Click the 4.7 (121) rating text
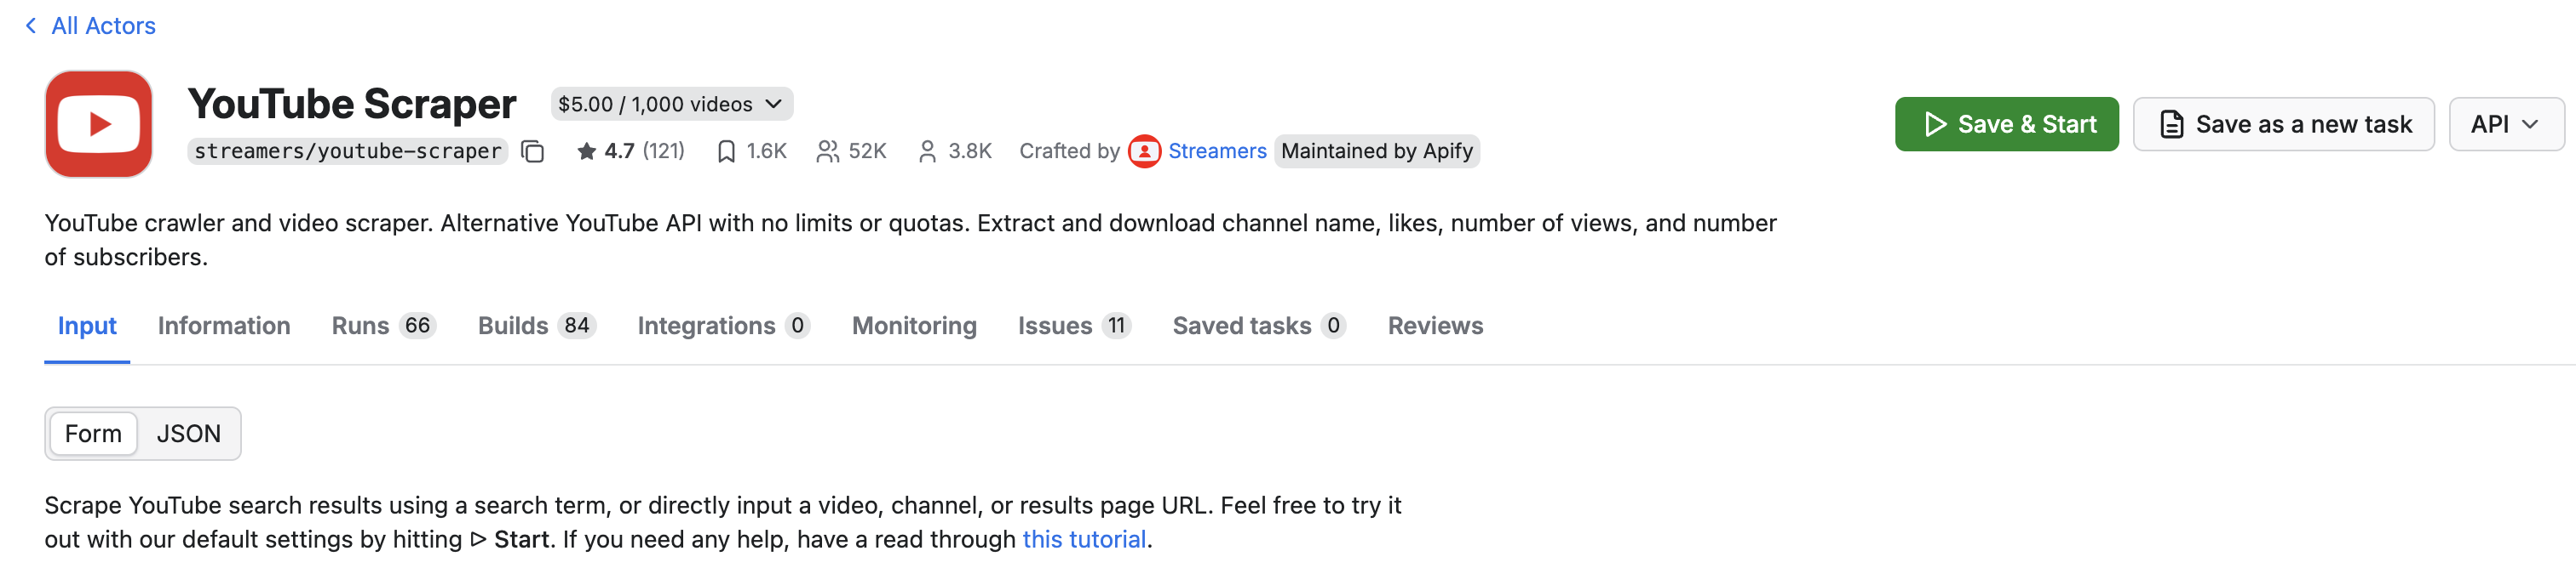Viewport: 2576px width, 585px height. point(644,151)
